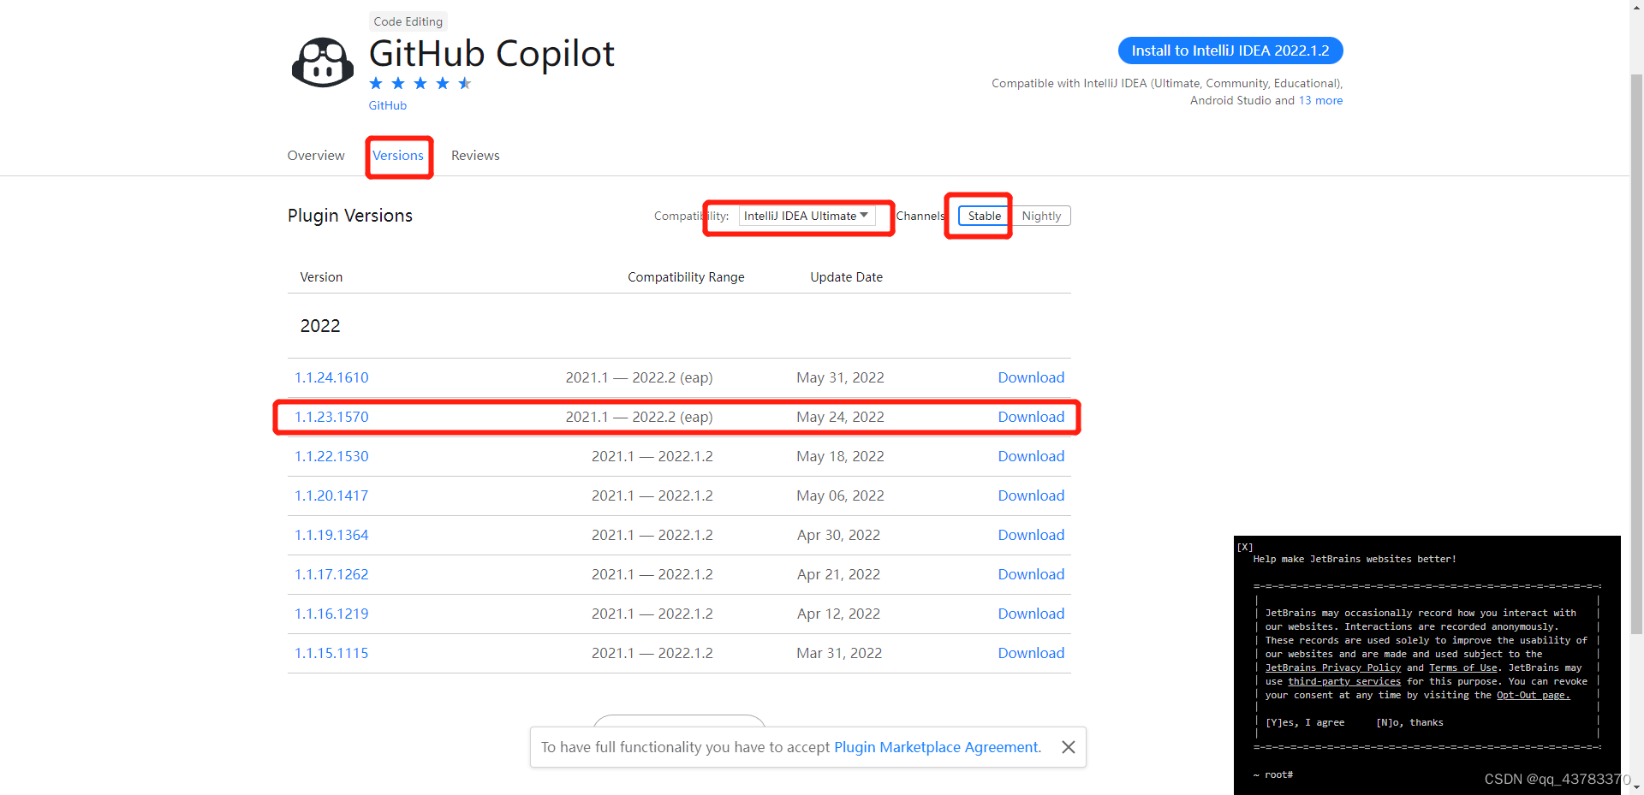Open version 1.1.15.1115 details

(331, 653)
